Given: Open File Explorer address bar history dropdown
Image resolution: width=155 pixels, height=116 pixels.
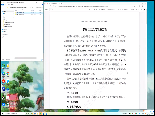Looking at the screenshot, I should (x=30, y=7).
